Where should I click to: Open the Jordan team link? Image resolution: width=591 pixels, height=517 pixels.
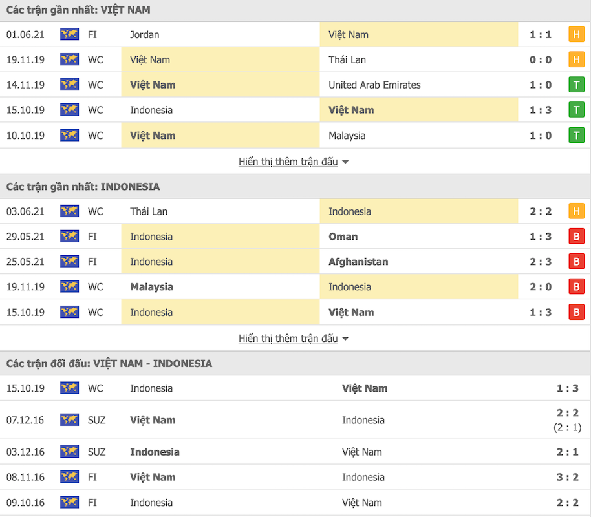(x=145, y=34)
